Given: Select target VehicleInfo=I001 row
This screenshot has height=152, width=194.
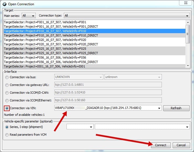Looking at the screenshot, I should (95, 66).
